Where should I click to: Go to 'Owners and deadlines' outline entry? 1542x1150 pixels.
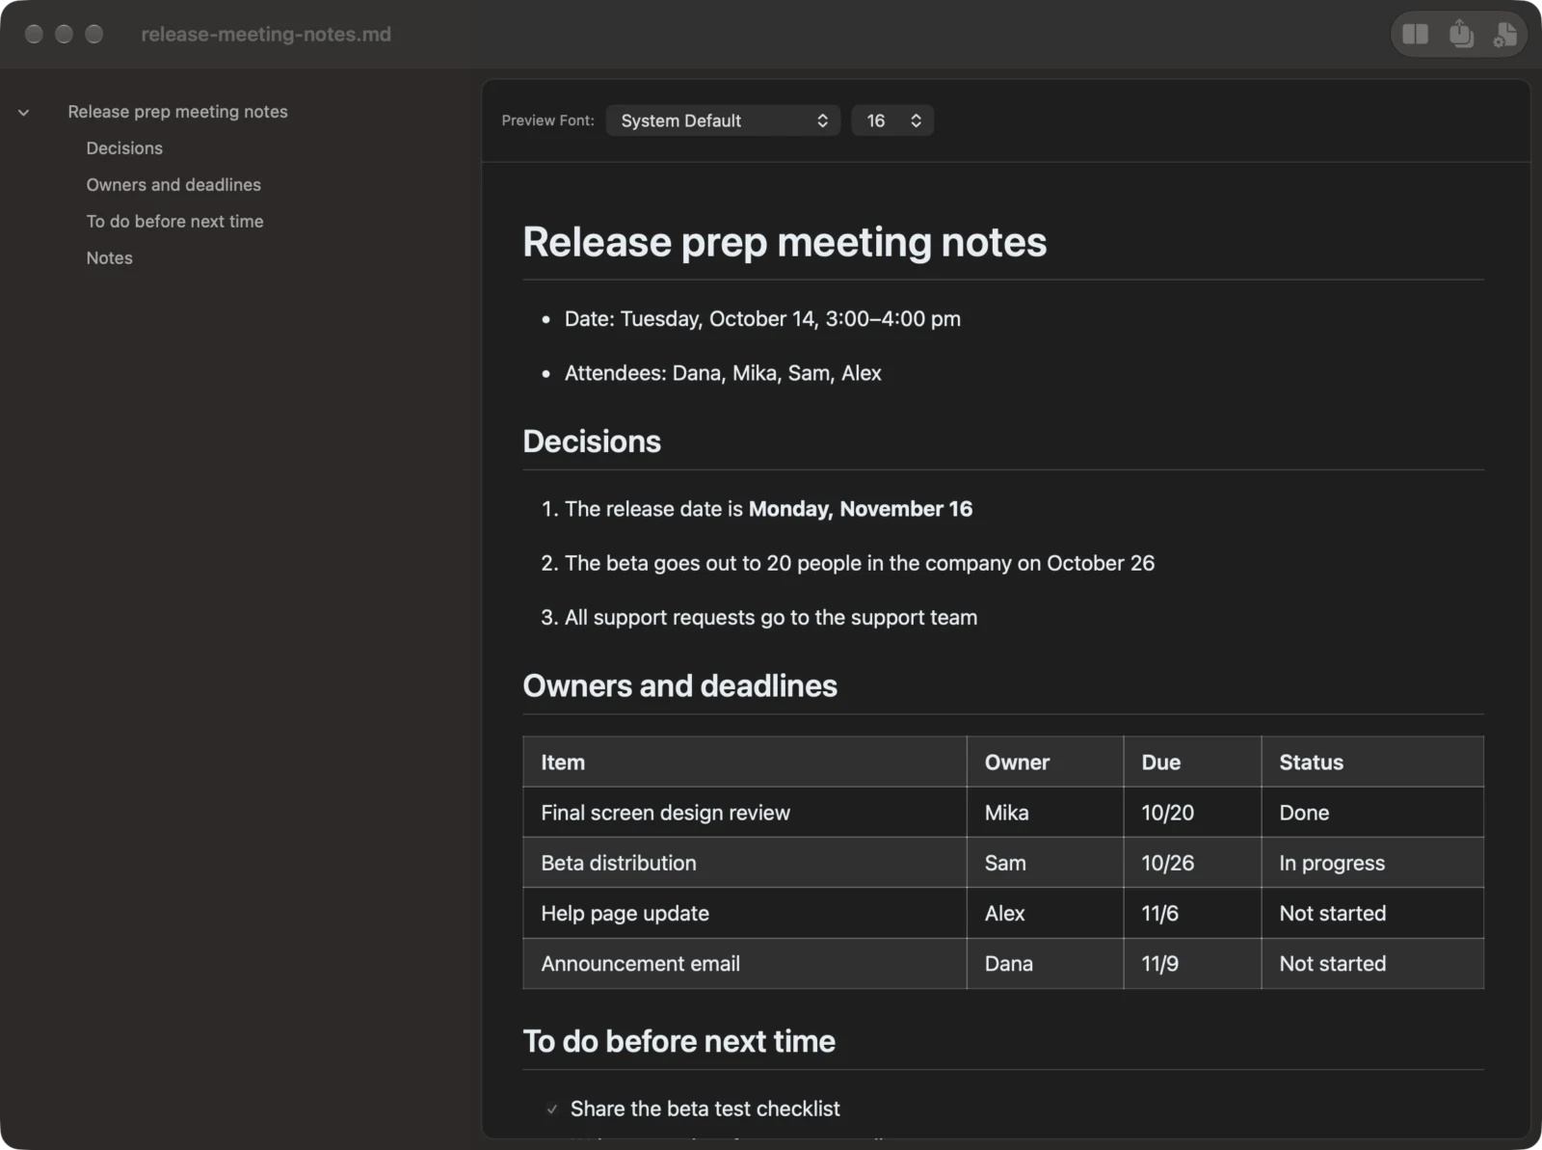point(173,185)
